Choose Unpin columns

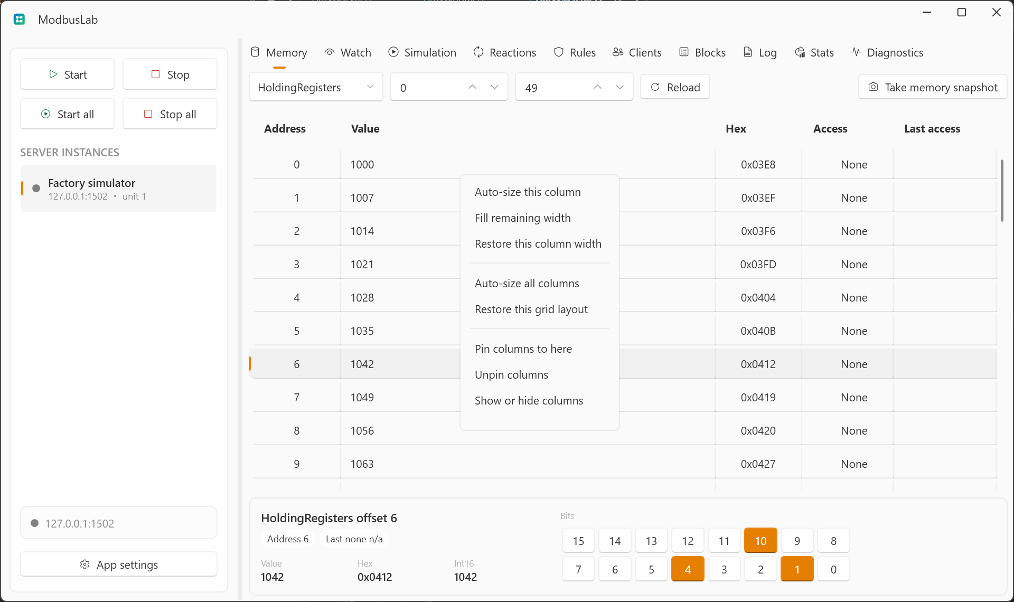point(539,375)
